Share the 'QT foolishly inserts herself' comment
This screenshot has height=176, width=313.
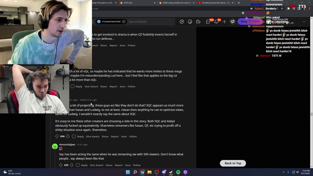pyautogui.click(x=104, y=45)
